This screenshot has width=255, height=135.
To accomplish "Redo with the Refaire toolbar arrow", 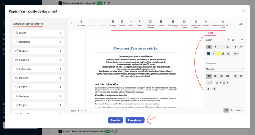I will click(103, 23).
